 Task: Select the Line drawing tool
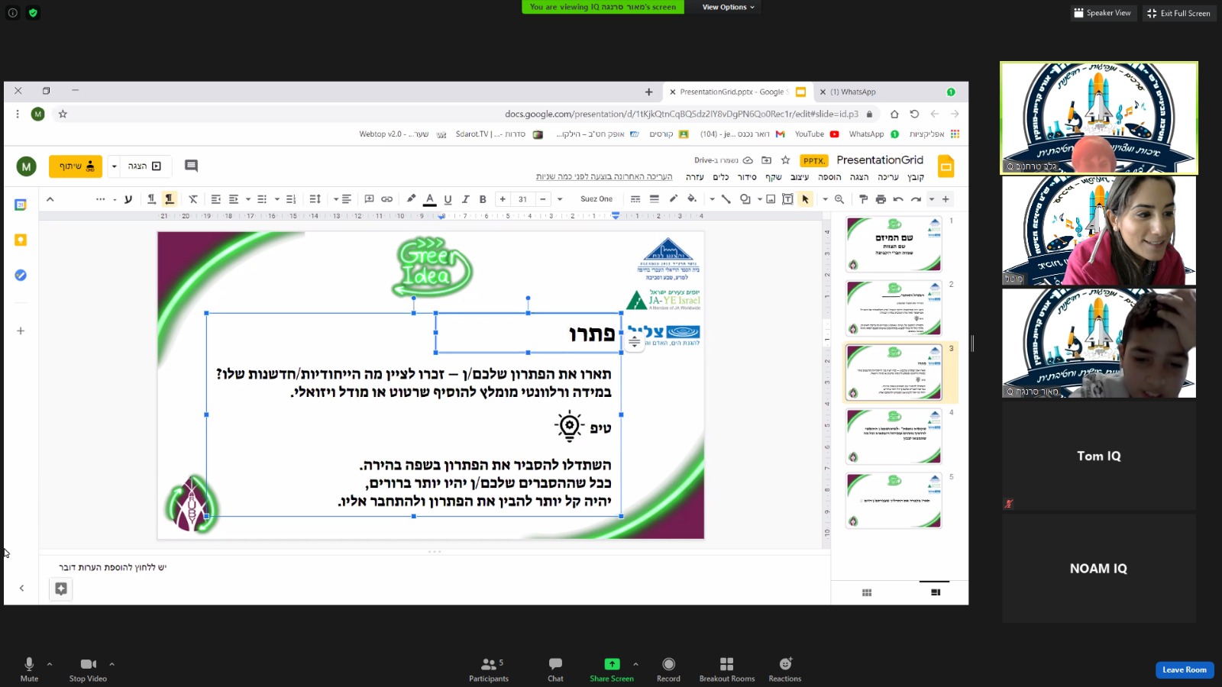726,199
